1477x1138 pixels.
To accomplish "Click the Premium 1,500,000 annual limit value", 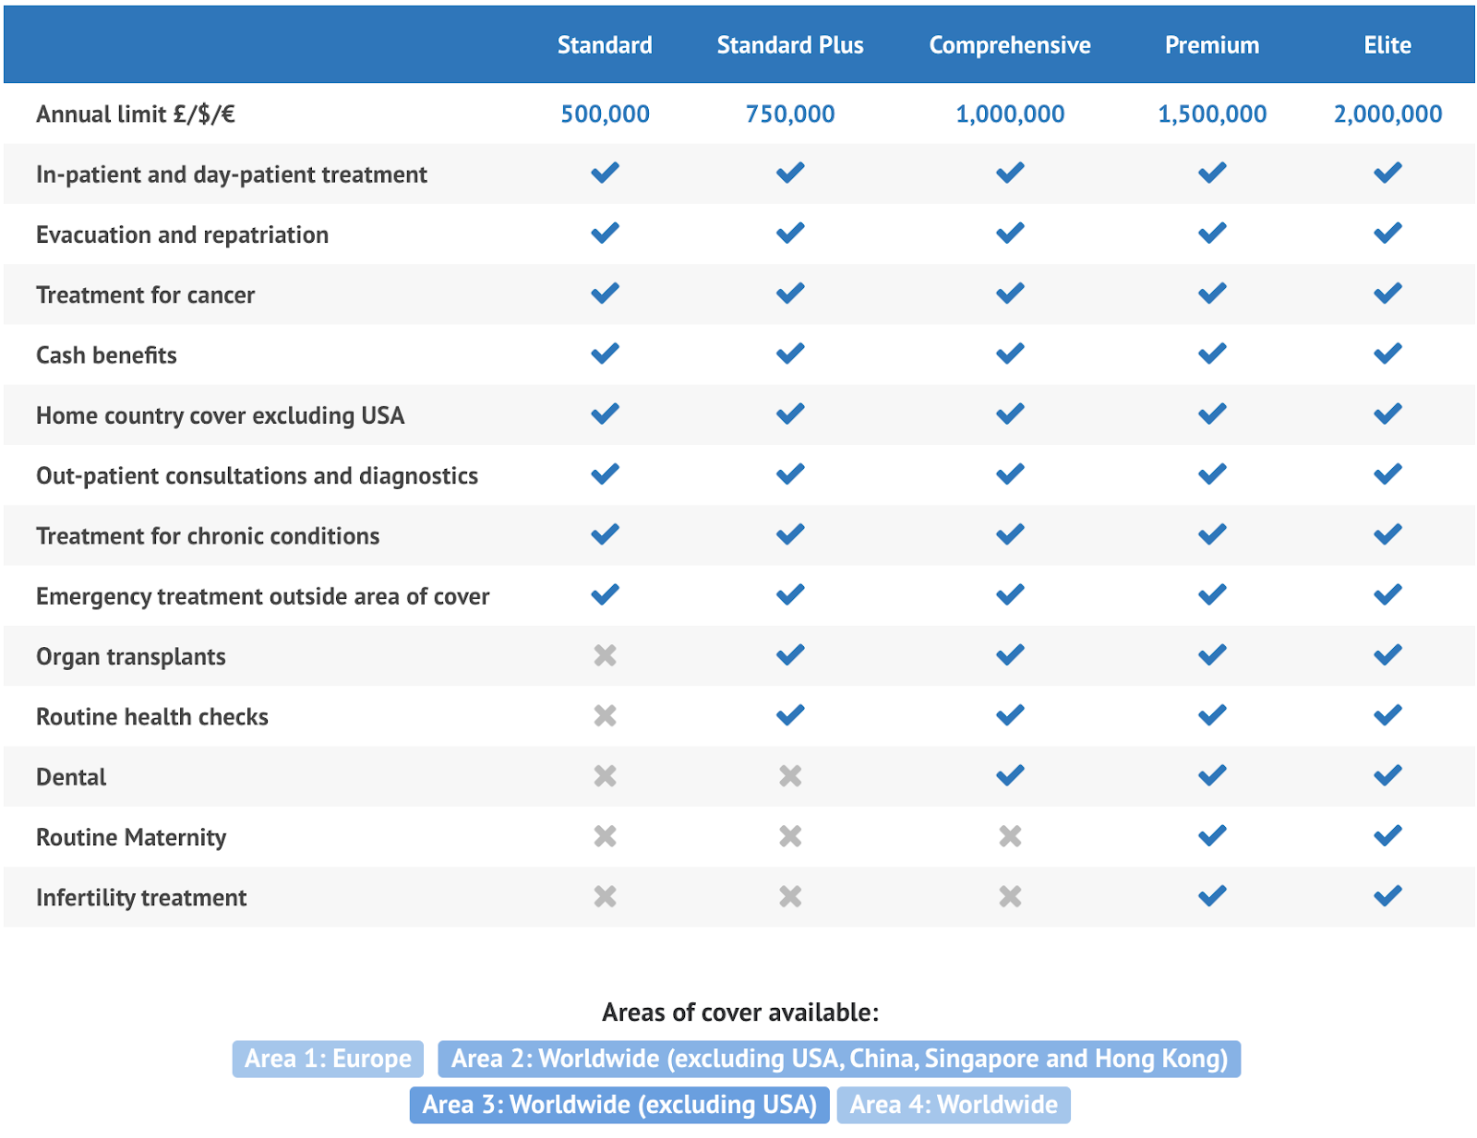I will click(x=1212, y=114).
